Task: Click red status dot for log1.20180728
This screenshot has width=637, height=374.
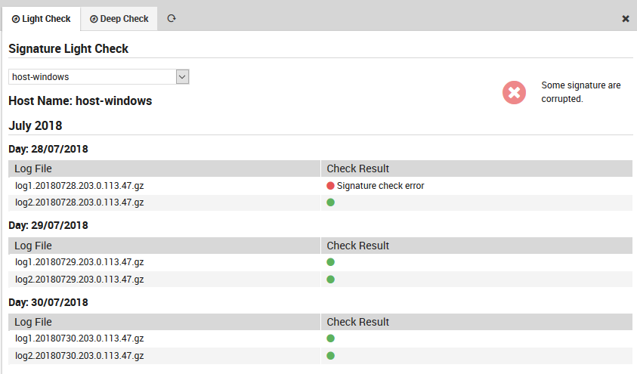Action: (x=330, y=186)
